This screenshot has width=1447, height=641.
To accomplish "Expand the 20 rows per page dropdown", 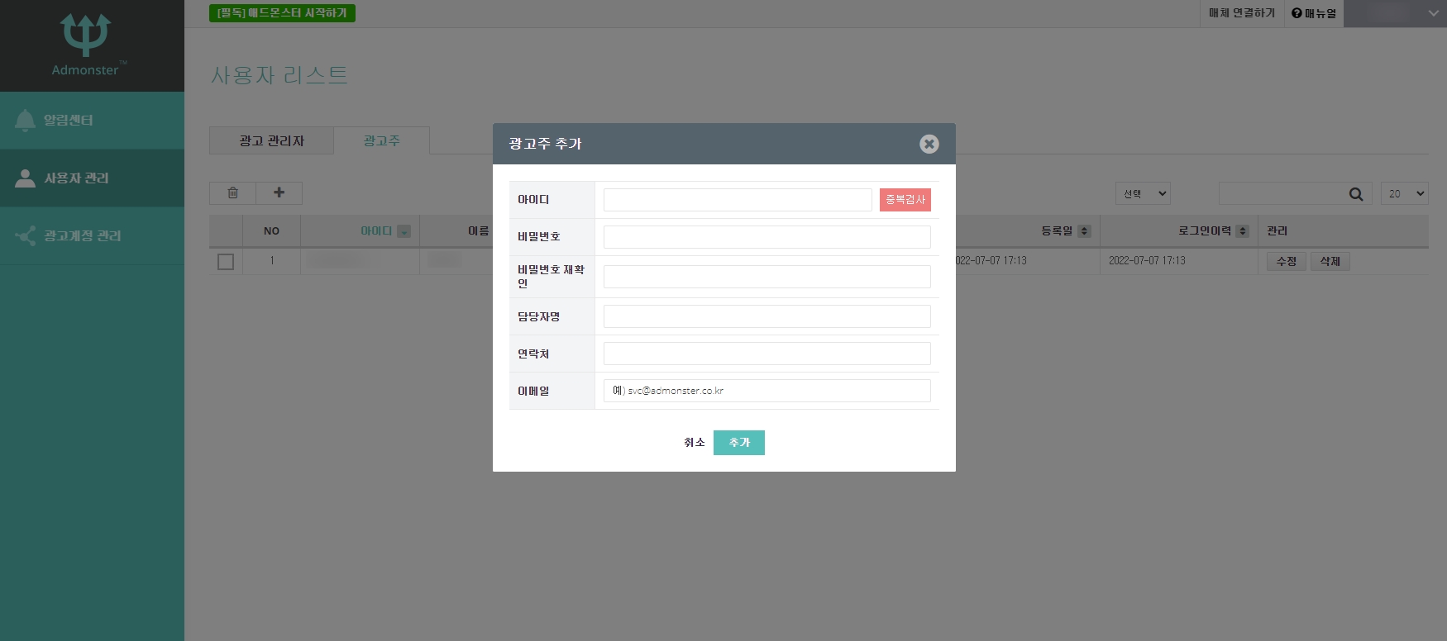I will tap(1404, 194).
